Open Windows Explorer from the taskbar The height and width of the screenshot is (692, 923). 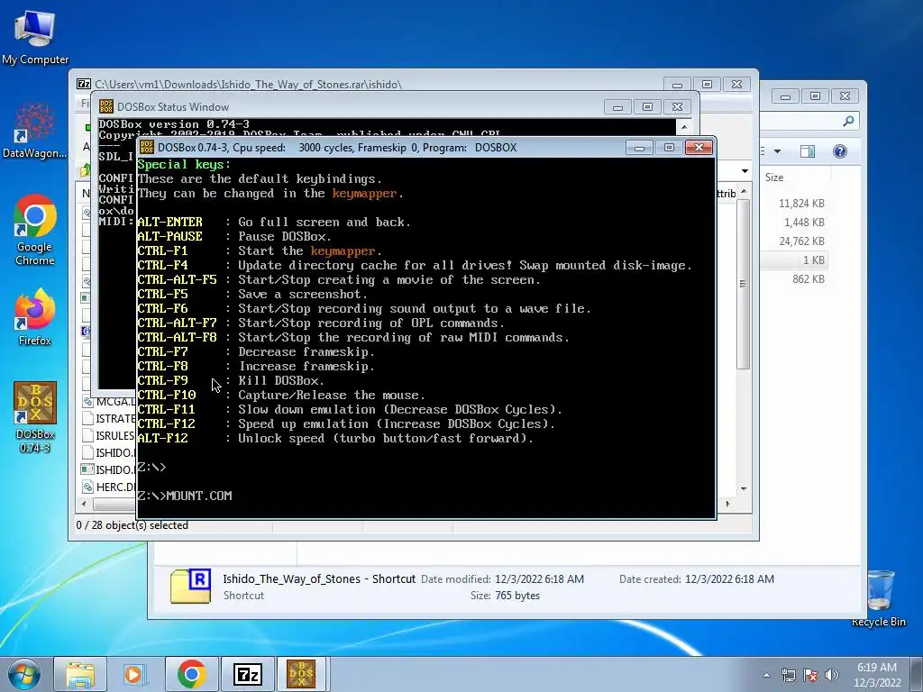80,674
